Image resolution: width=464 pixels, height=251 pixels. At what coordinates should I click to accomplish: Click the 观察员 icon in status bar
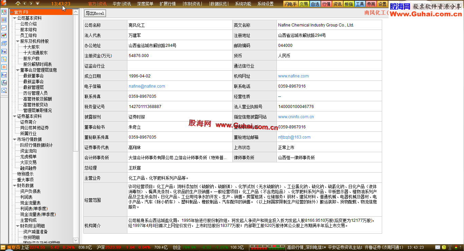(3, 248)
